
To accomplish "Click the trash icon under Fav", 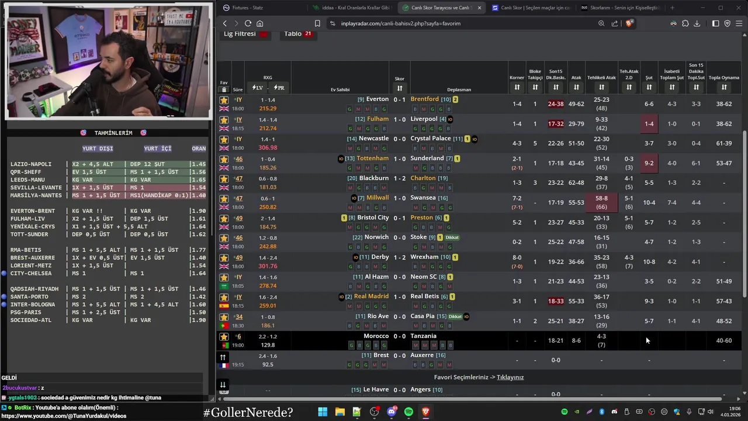I will pyautogui.click(x=224, y=89).
